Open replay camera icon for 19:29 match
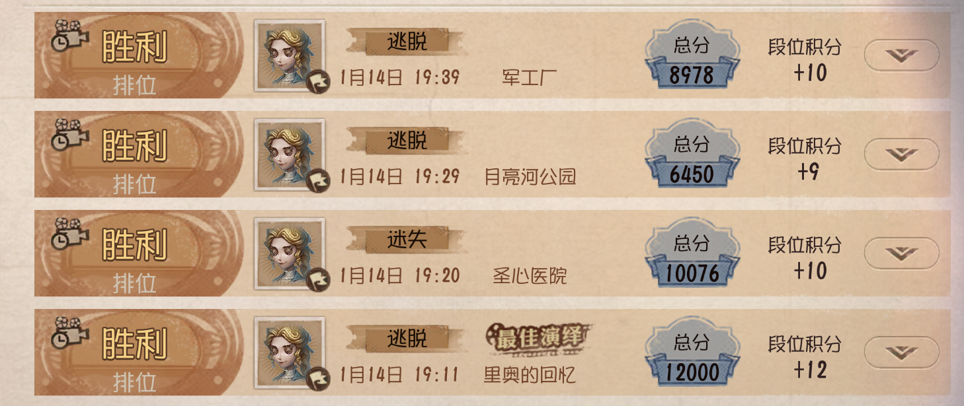The height and width of the screenshot is (406, 964). [69, 135]
